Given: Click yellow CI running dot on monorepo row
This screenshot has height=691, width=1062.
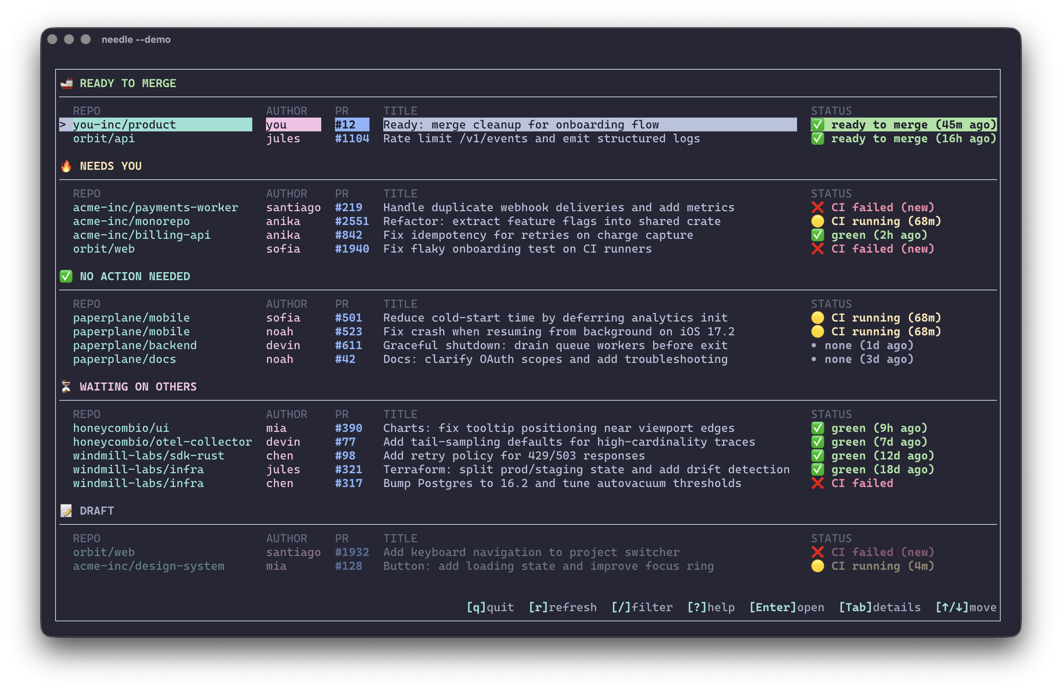Looking at the screenshot, I should (817, 221).
